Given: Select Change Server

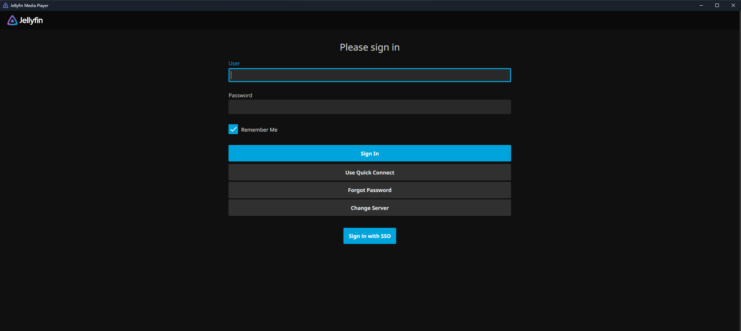Looking at the screenshot, I should 369,208.
